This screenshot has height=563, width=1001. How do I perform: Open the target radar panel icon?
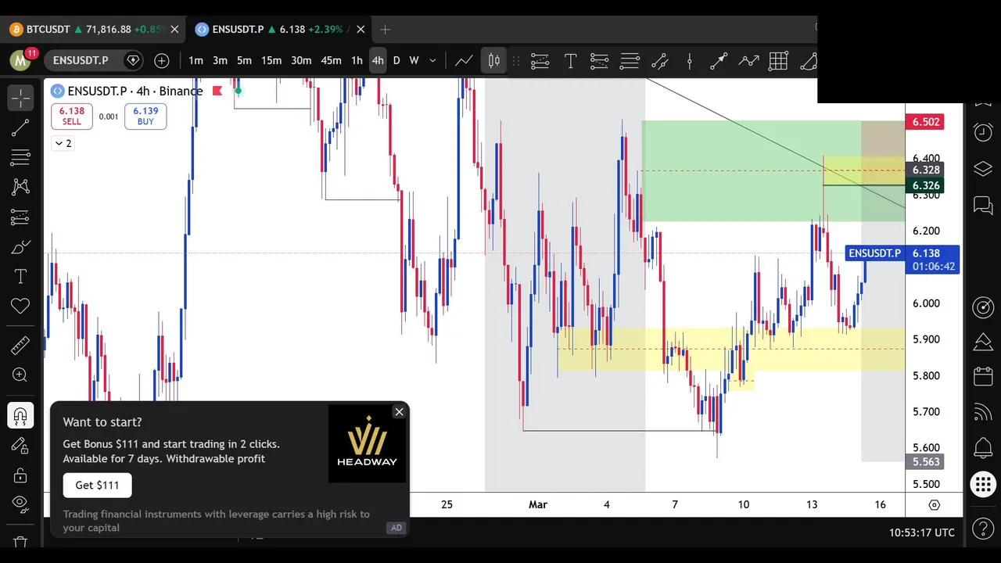tap(983, 307)
